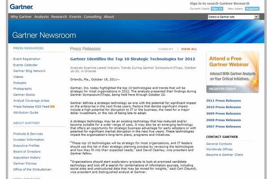Click Become a Gartner Client
Viewport: 273px width, 179px height.
pos(225,155)
